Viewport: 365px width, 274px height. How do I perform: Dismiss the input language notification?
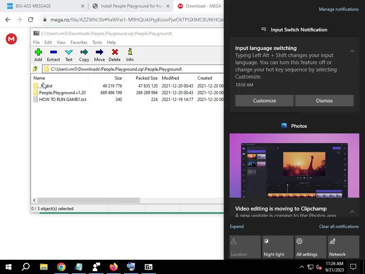pos(324,101)
